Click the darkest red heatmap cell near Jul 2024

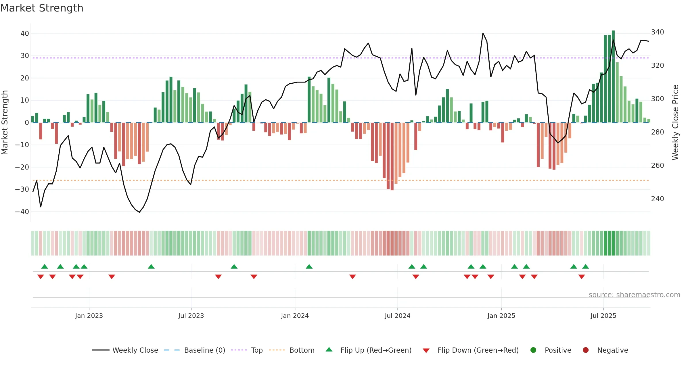point(392,243)
